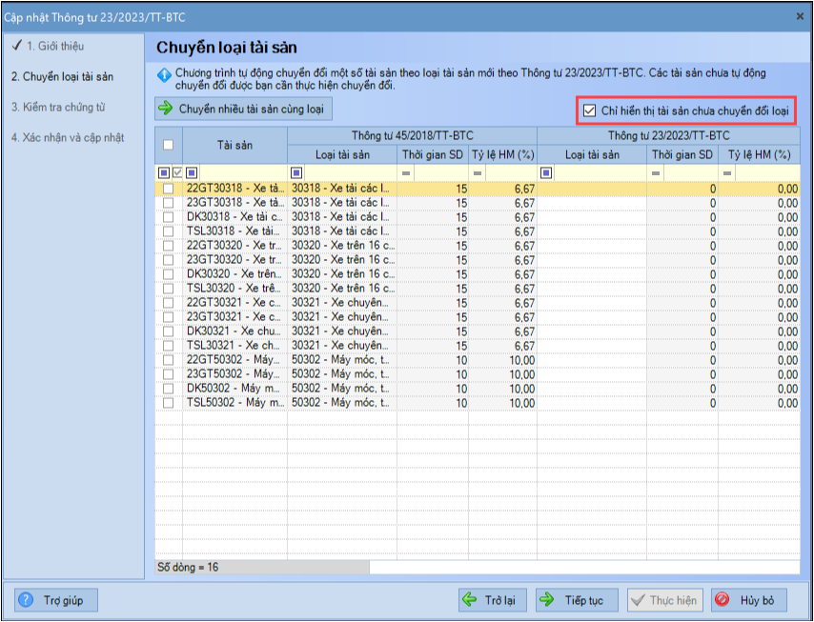Select asset cell 22GT30321 - Xe c..

tap(235, 303)
